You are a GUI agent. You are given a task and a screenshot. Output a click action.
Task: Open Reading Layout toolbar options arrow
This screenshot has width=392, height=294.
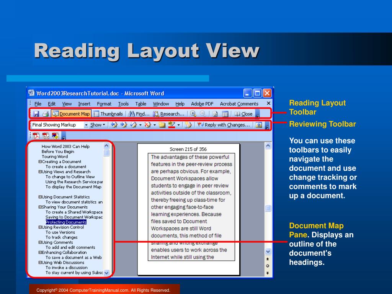258,114
